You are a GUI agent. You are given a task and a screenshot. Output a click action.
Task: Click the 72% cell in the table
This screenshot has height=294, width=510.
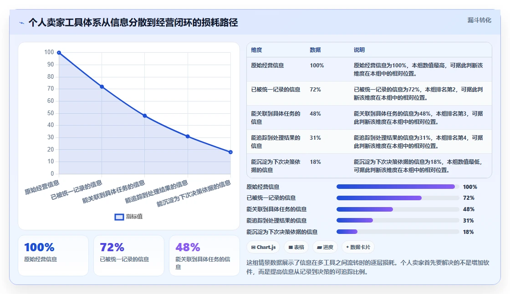[315, 90]
